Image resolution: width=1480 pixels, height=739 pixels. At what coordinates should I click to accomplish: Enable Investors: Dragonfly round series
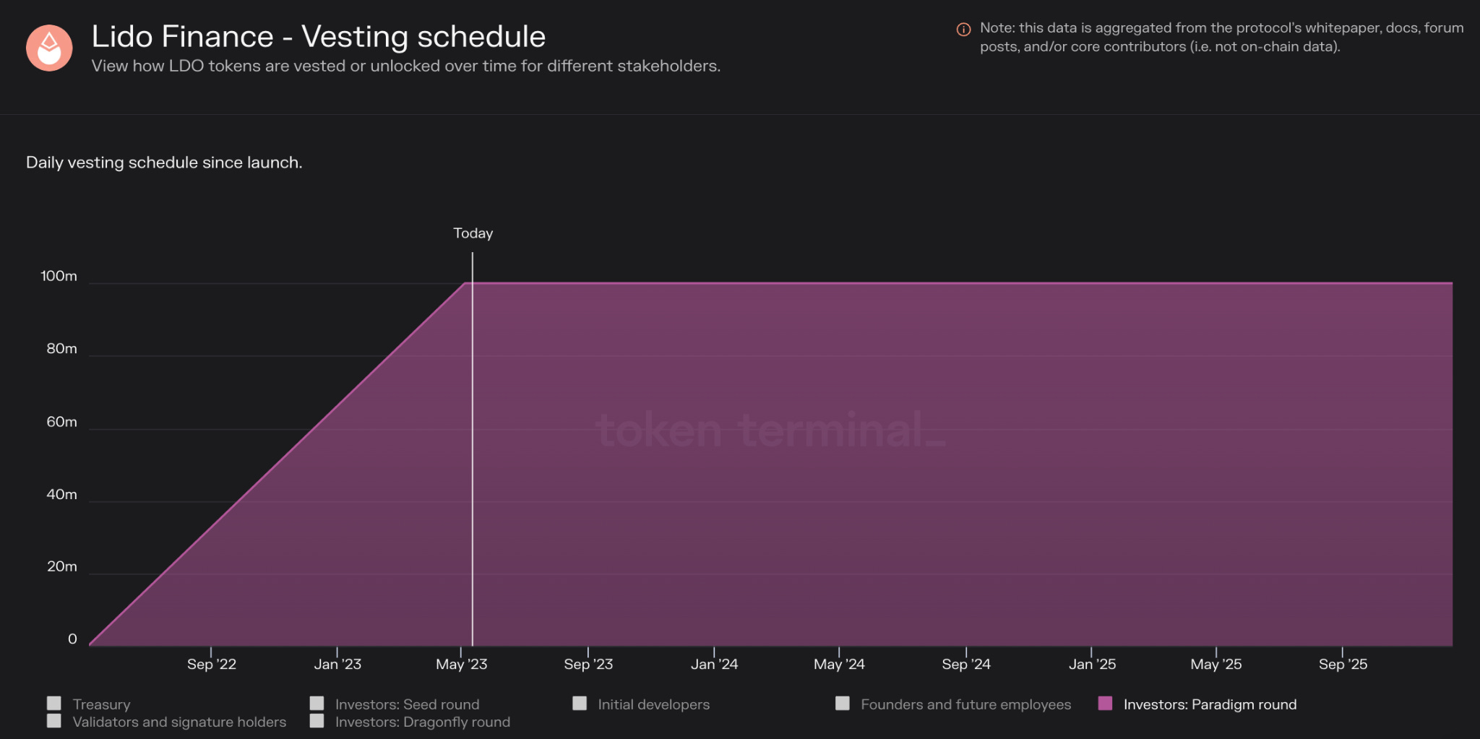pos(317,721)
